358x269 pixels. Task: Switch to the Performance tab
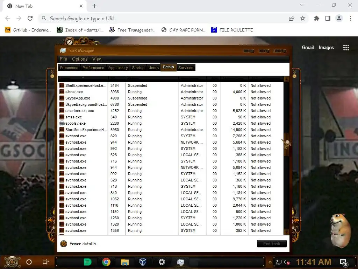pos(93,68)
